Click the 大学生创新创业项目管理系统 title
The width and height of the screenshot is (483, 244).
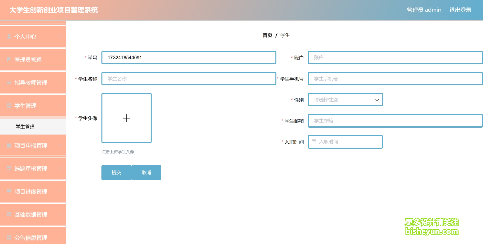(53, 10)
